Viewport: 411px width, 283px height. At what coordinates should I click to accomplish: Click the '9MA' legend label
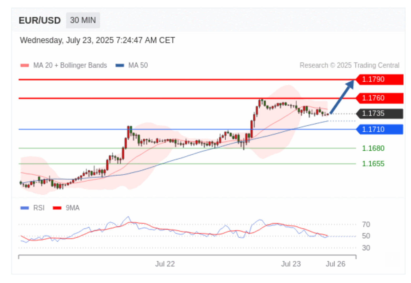pos(73,208)
